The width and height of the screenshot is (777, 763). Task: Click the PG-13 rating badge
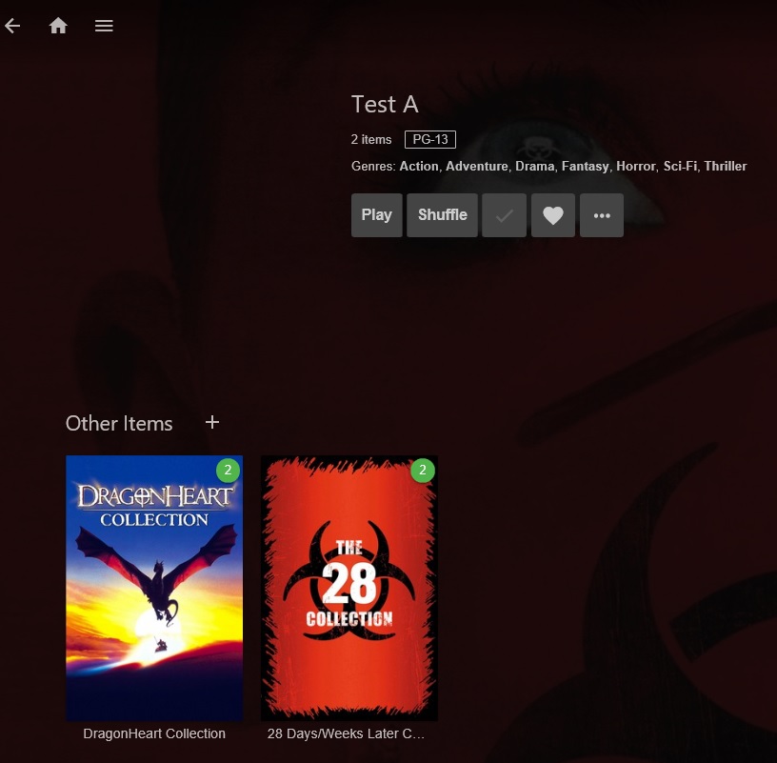pos(429,139)
